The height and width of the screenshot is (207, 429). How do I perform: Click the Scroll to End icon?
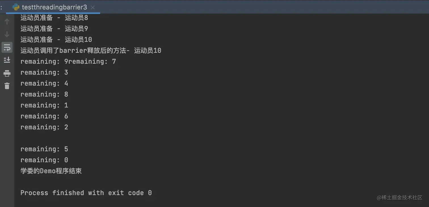click(x=7, y=60)
